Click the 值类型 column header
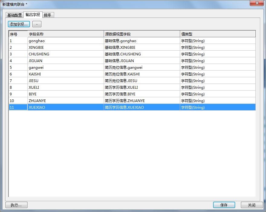Screen dimensions: 266x212 (x=217, y=34)
